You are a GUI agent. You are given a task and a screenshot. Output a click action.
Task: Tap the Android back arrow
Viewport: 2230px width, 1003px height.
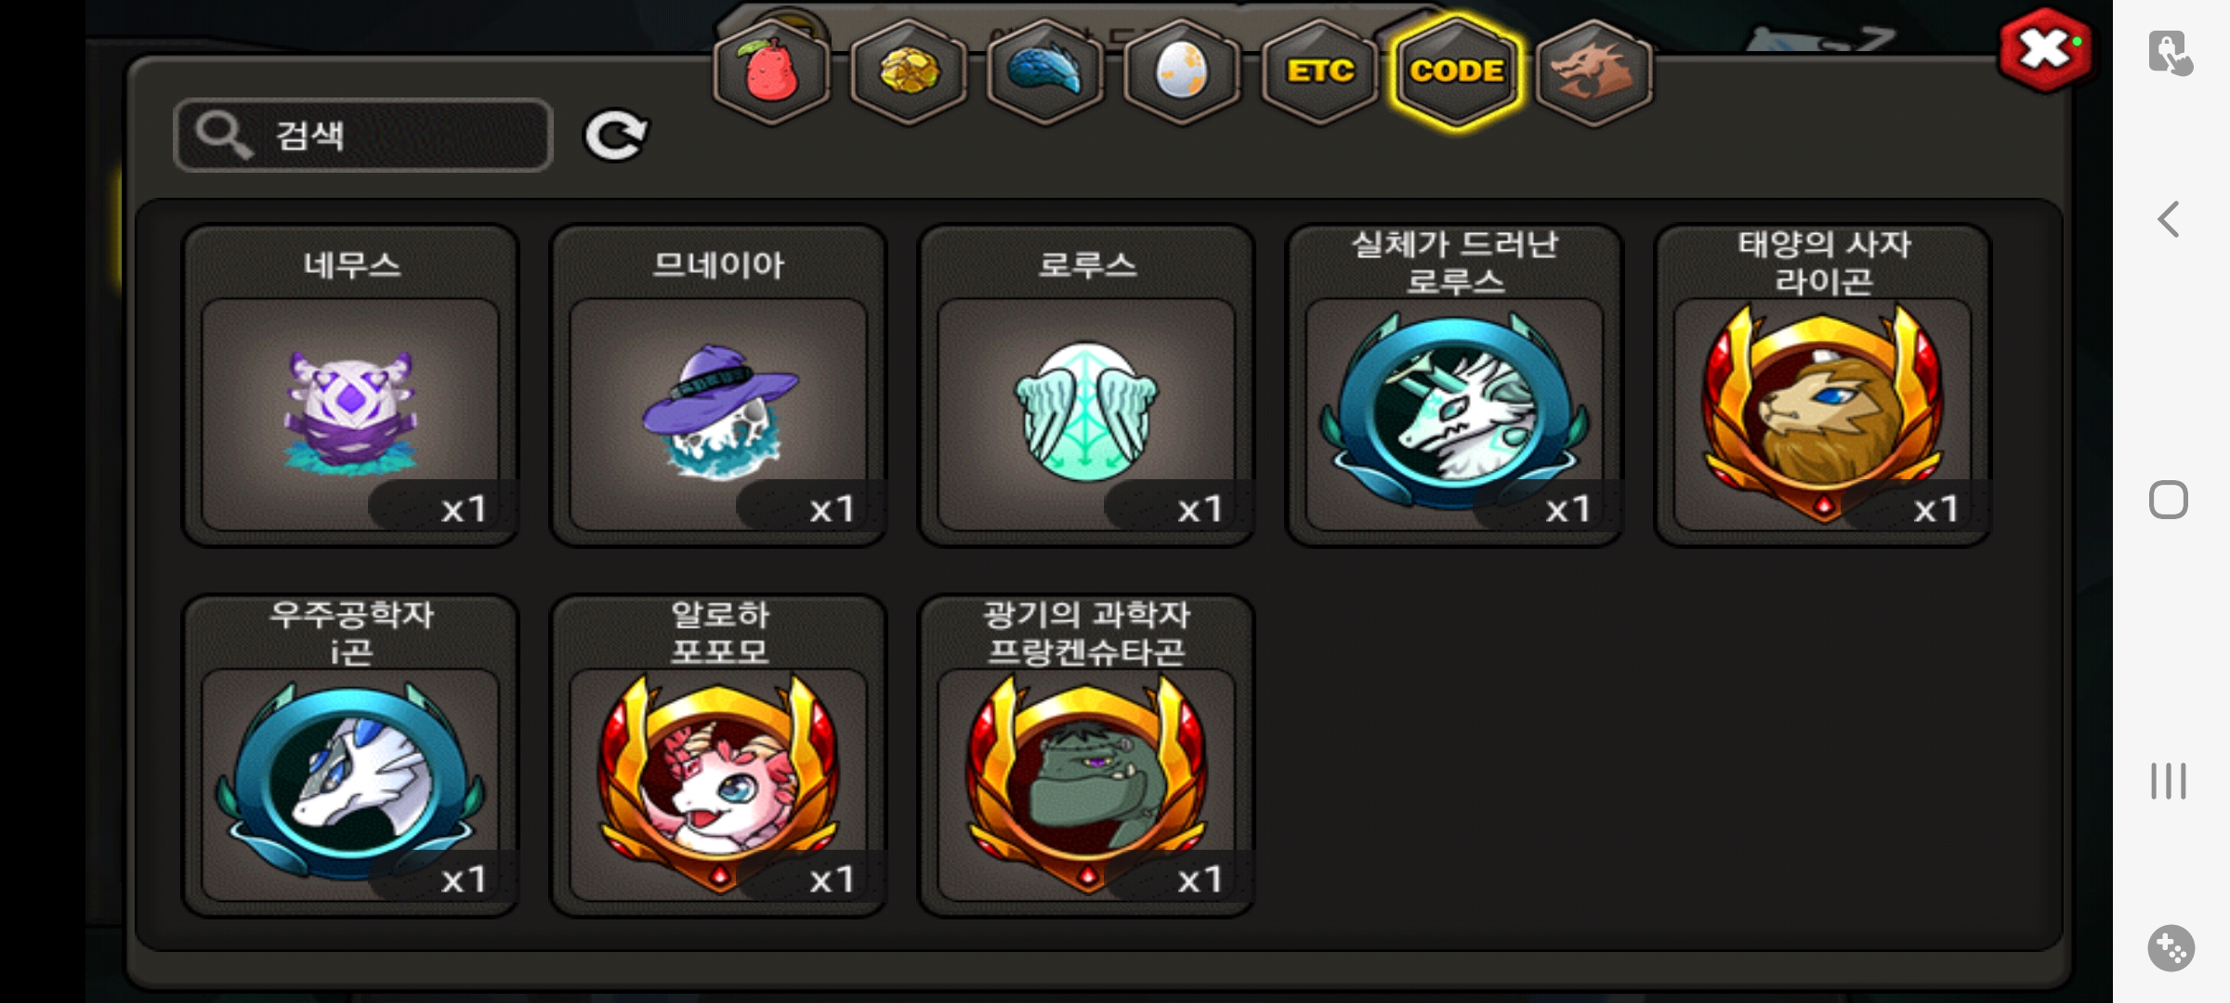click(x=2169, y=220)
